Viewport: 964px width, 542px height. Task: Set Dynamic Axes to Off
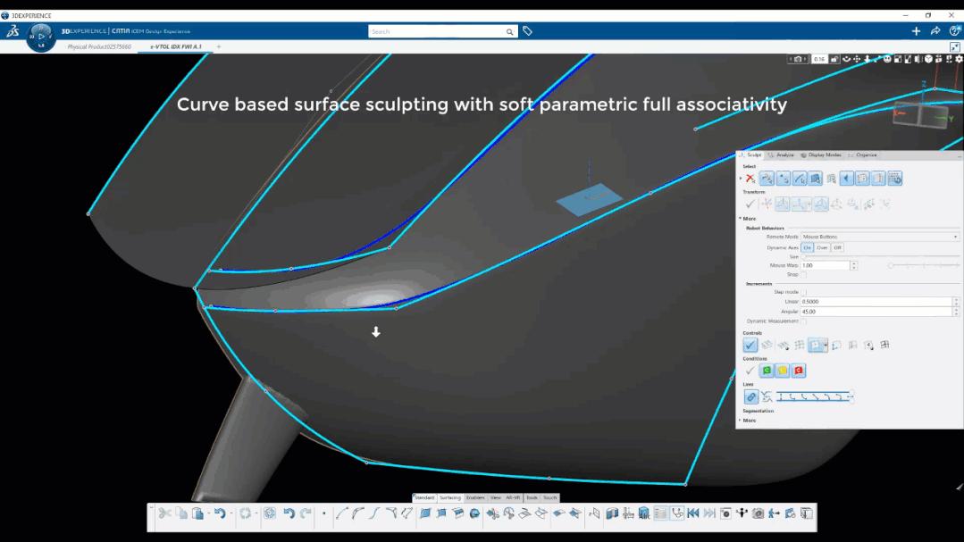click(x=838, y=247)
